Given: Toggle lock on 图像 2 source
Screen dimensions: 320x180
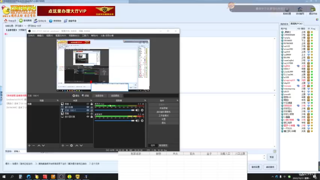Looking at the screenshot, I should click(x=92, y=104).
